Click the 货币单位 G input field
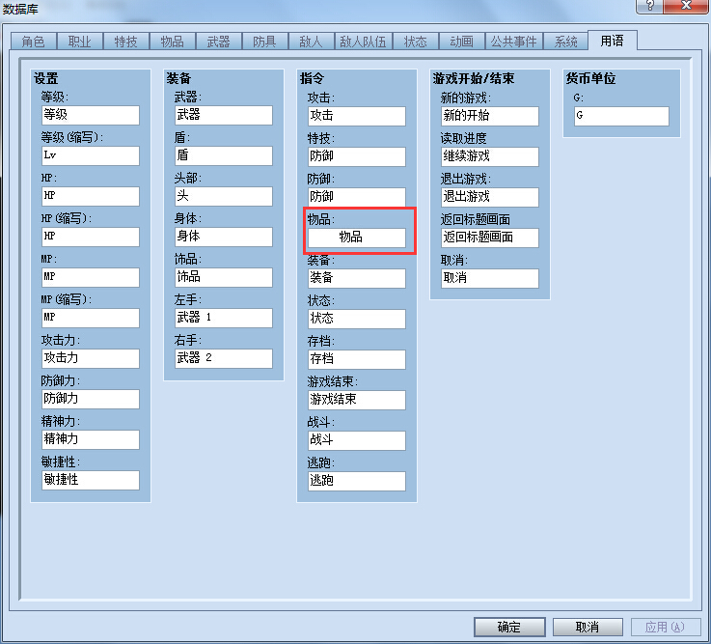Image resolution: width=711 pixels, height=644 pixels. (x=621, y=116)
